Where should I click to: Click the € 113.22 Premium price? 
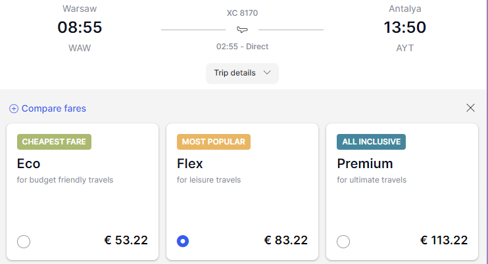(444, 240)
